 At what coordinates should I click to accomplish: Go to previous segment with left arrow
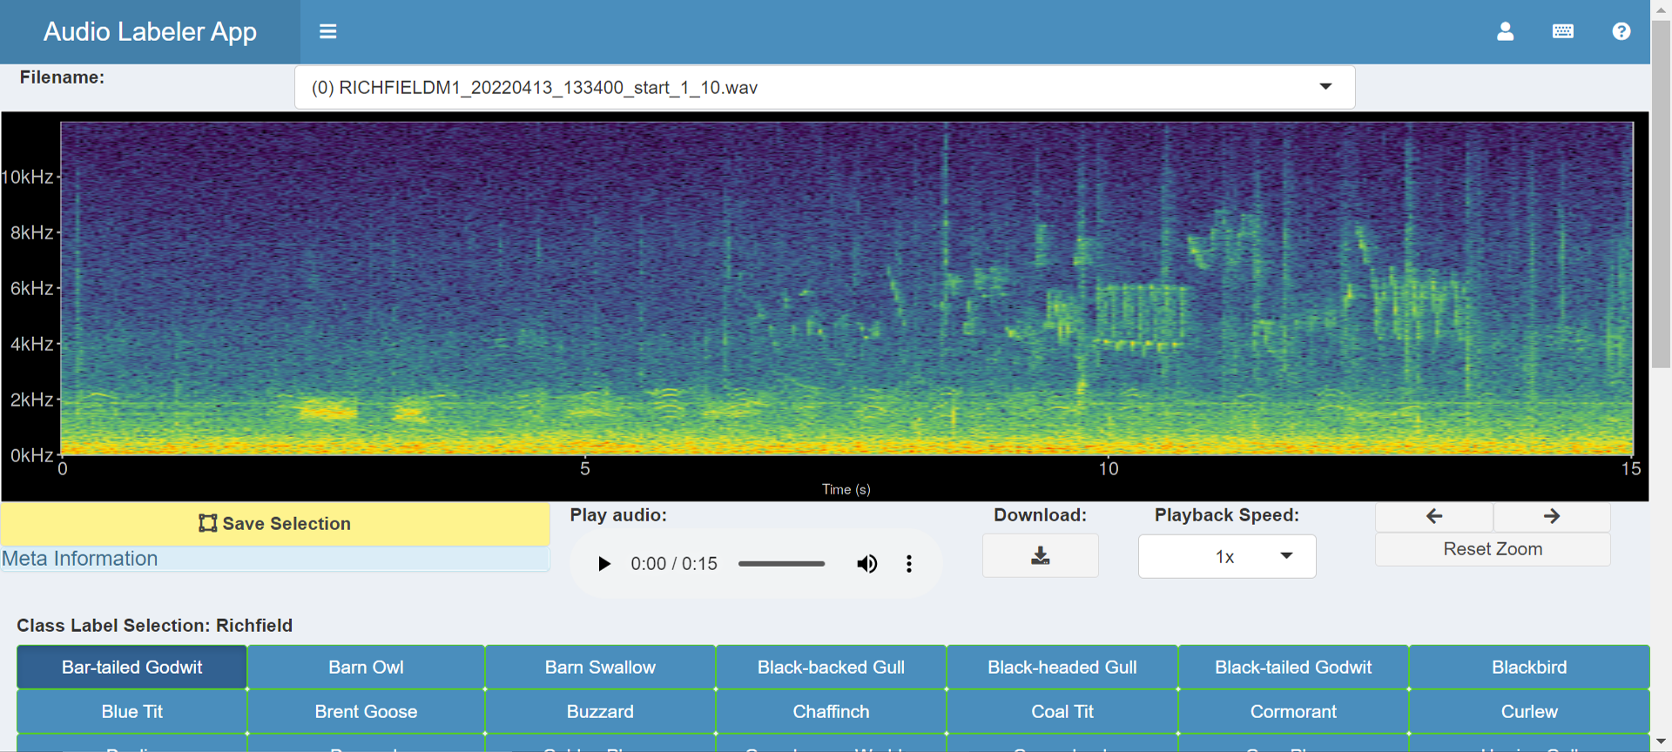click(x=1434, y=516)
